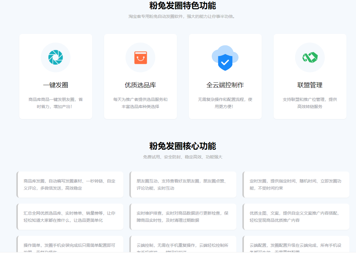Image resolution: width=356 pixels, height=253 pixels.
Task: Select the 优质选品库 card title
Action: (140, 85)
